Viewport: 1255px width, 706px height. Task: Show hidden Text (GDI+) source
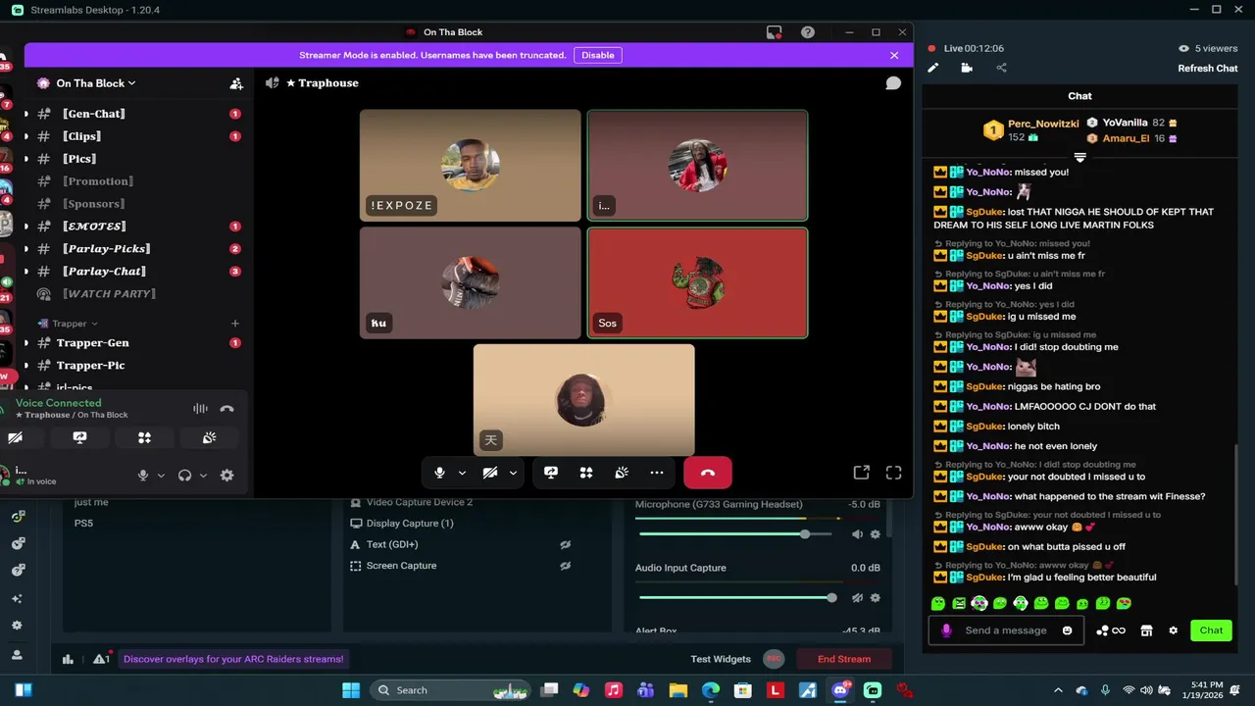[566, 544]
